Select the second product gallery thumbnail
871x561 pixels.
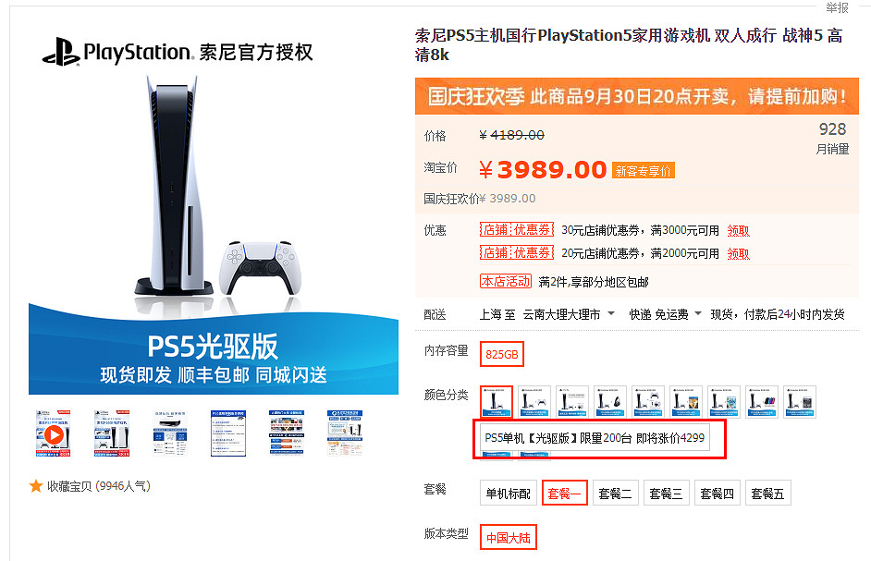click(x=112, y=433)
